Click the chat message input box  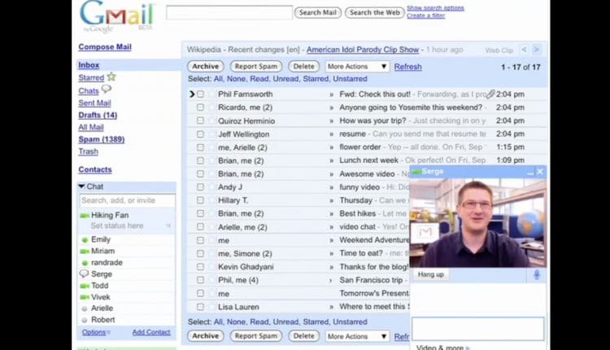(477, 328)
